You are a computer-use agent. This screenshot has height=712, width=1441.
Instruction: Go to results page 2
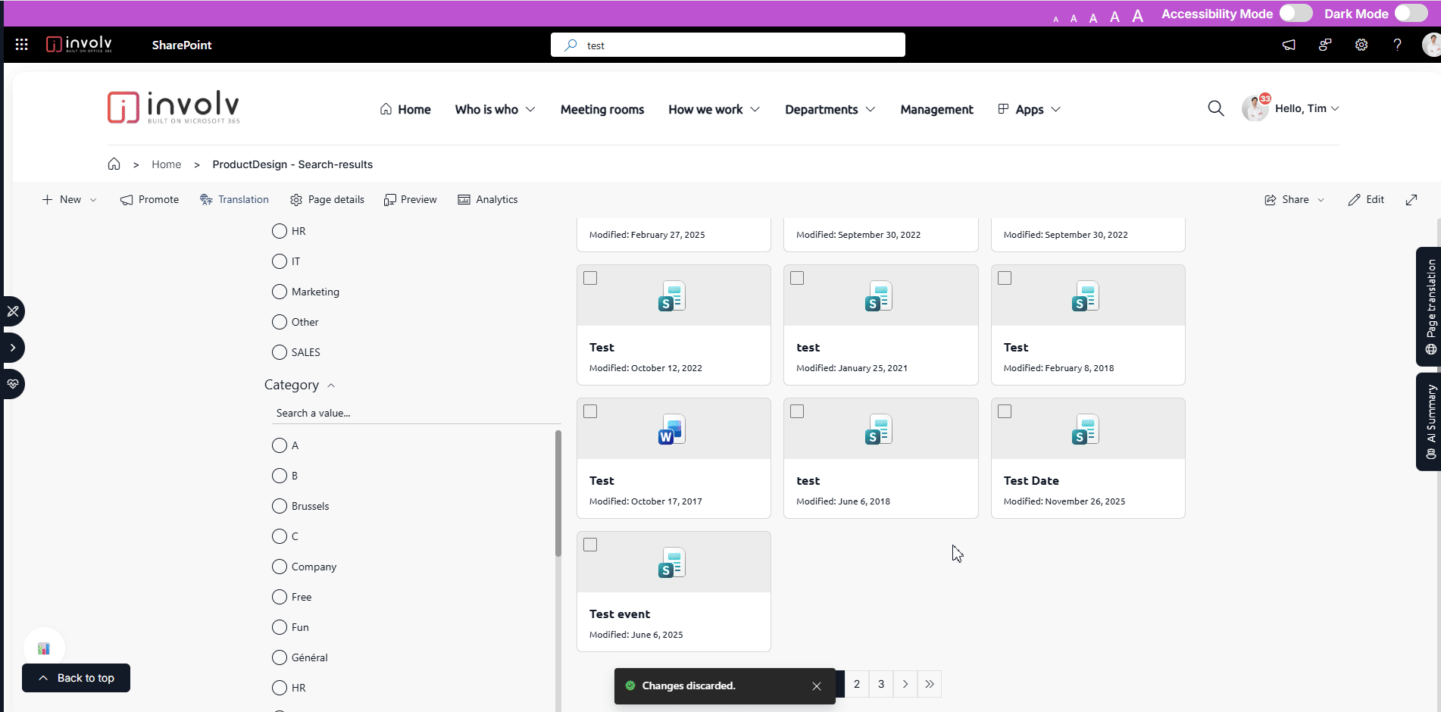coord(857,684)
